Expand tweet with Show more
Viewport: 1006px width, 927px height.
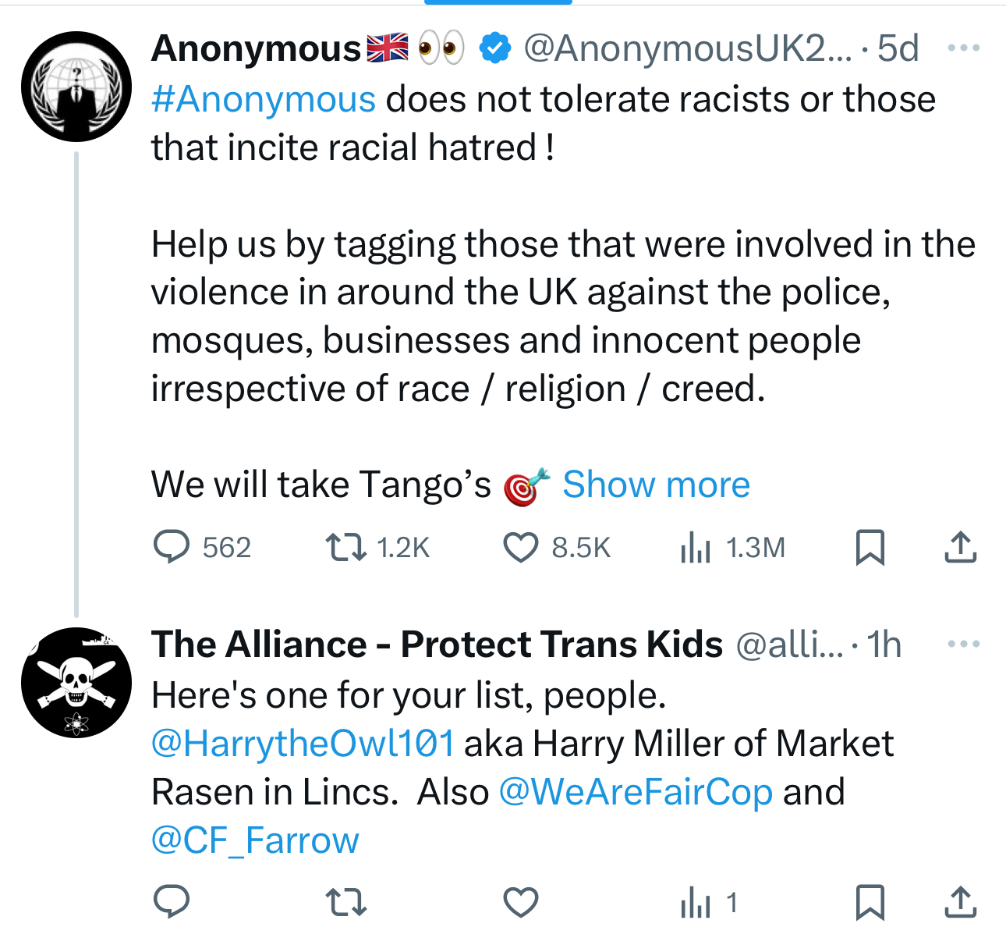656,485
